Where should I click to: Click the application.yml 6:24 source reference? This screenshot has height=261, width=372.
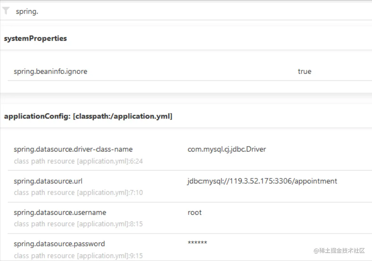point(78,161)
